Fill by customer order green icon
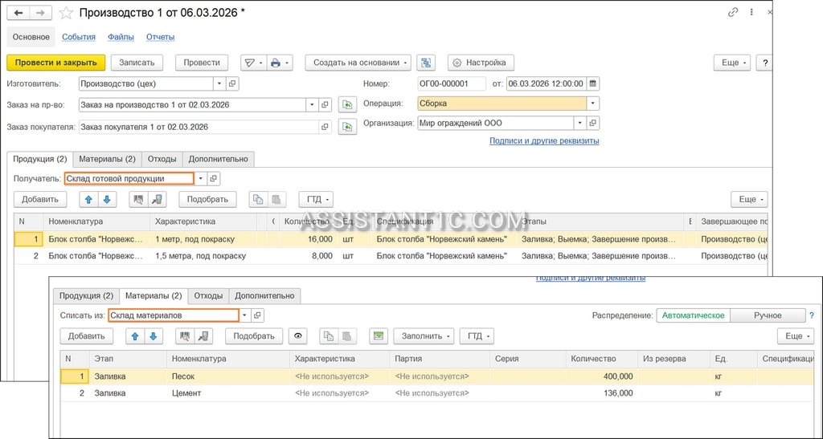Image resolution: width=823 pixels, height=439 pixels. pyautogui.click(x=347, y=127)
